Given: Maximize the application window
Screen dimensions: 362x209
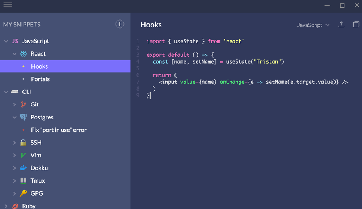Looking at the screenshot, I should coord(342,5).
